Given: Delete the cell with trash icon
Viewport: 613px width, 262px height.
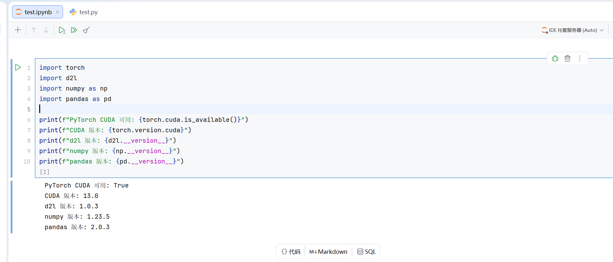Looking at the screenshot, I should click(x=567, y=58).
